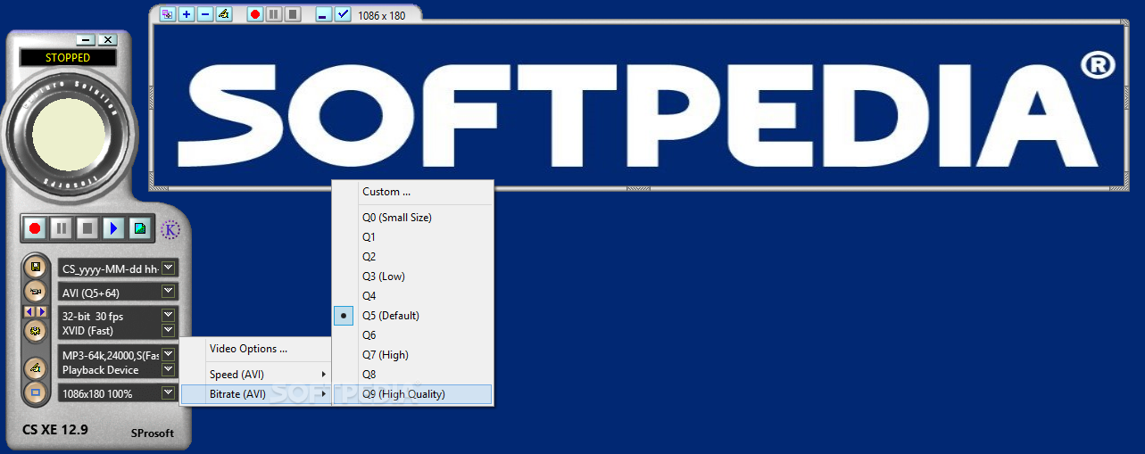Click the right blue arrow above gear
The image size is (1145, 454).
(x=42, y=311)
